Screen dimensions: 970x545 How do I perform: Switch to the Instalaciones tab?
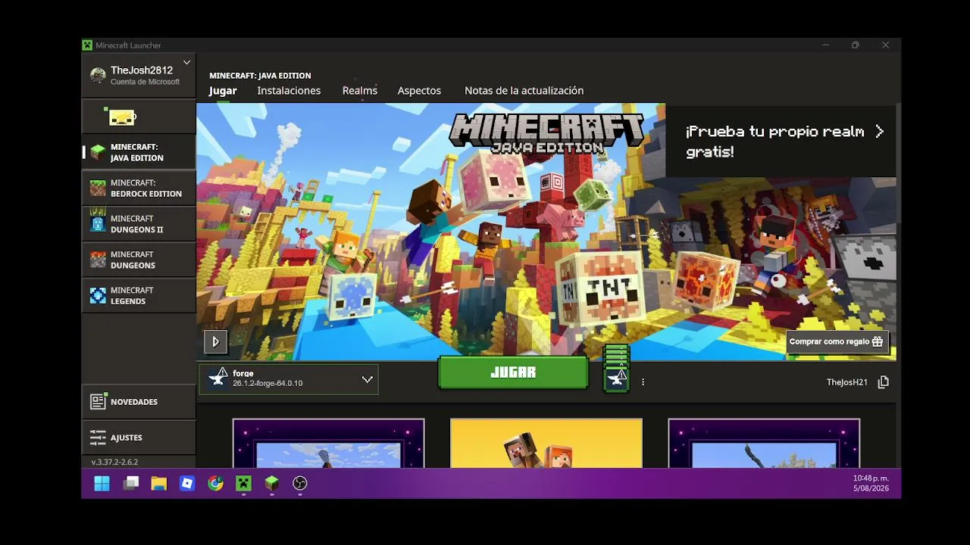(289, 91)
